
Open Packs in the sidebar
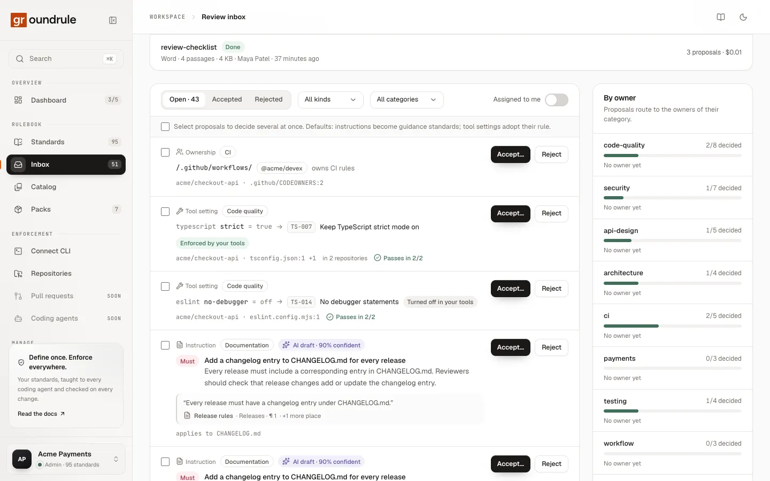[66, 210]
